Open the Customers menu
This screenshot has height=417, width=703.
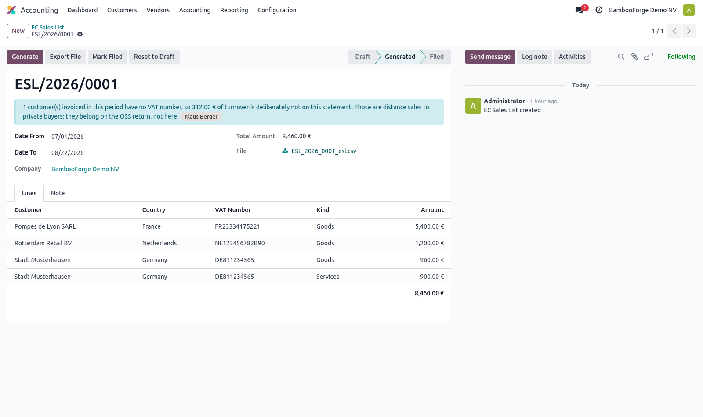click(122, 10)
